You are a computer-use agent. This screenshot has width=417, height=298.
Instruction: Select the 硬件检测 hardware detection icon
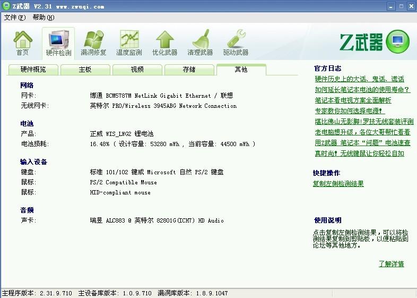pyautogui.click(x=58, y=43)
